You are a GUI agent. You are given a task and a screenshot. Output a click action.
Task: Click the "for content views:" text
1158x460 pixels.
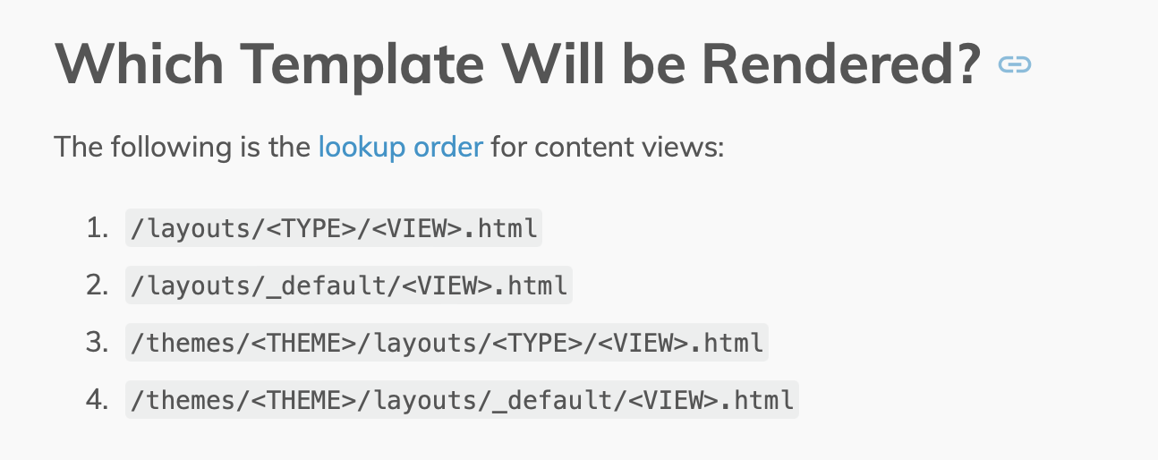tap(607, 146)
